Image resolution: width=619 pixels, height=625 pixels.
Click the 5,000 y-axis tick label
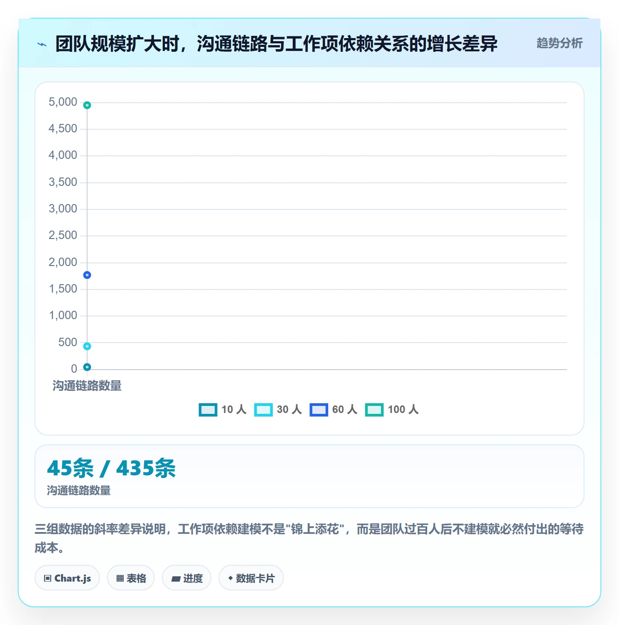coord(63,102)
